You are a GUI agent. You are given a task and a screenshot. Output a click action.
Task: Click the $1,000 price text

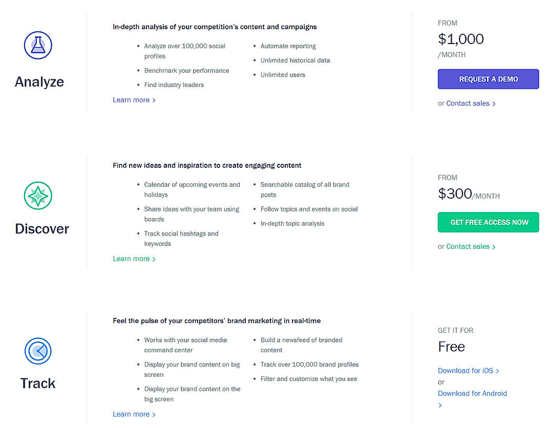tap(461, 39)
